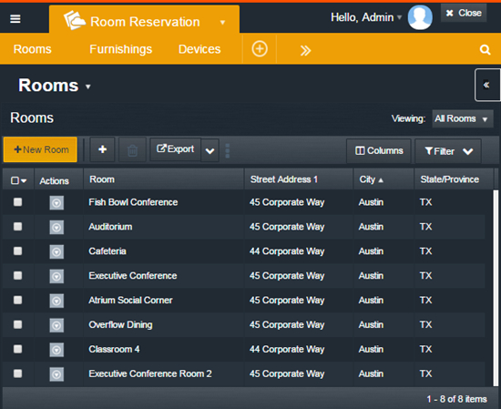Switch to the Furnishings tab
The width and height of the screenshot is (501, 409).
pos(121,49)
